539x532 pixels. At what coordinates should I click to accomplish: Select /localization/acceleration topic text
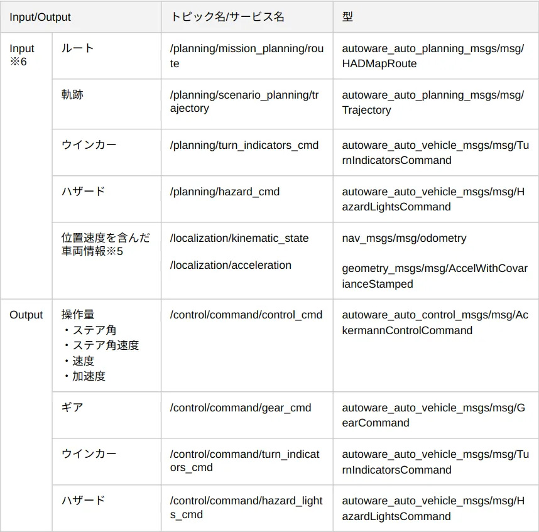(x=231, y=265)
